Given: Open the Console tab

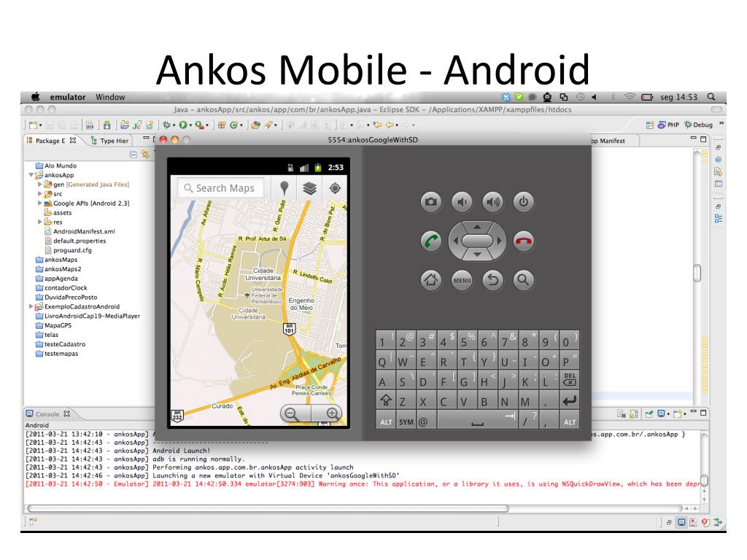Looking at the screenshot, I should 47,414.
